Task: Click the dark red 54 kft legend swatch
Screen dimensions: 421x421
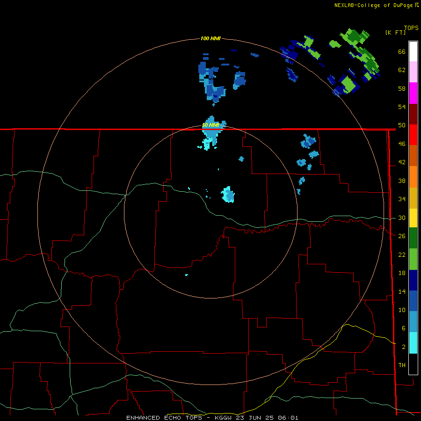Action: tap(413, 115)
